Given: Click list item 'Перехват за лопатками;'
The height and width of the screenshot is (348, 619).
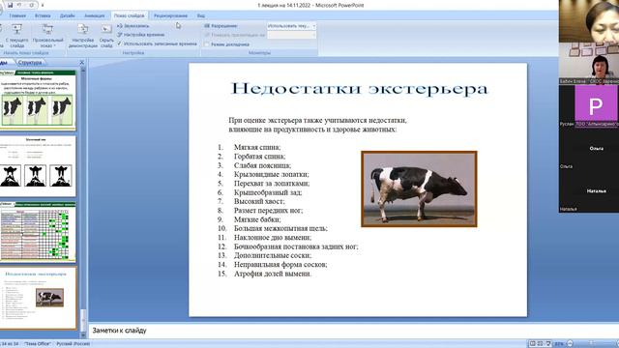Looking at the screenshot, I should (272, 184).
